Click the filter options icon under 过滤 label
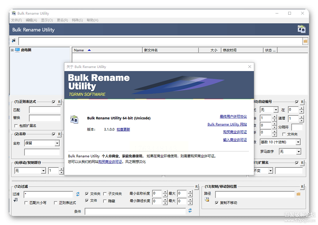318x225 pixels. pos(15,200)
